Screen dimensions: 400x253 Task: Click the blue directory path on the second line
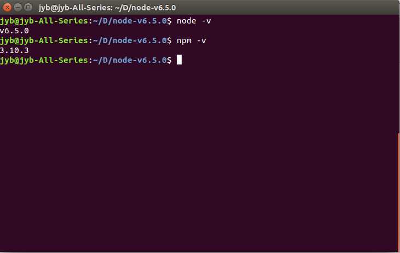pyautogui.click(x=129, y=40)
